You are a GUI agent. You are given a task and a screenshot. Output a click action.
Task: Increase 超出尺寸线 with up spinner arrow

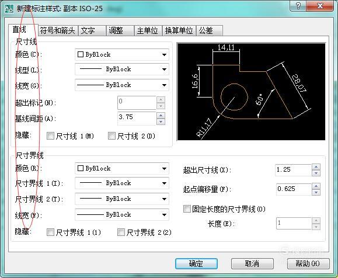click(x=316, y=167)
